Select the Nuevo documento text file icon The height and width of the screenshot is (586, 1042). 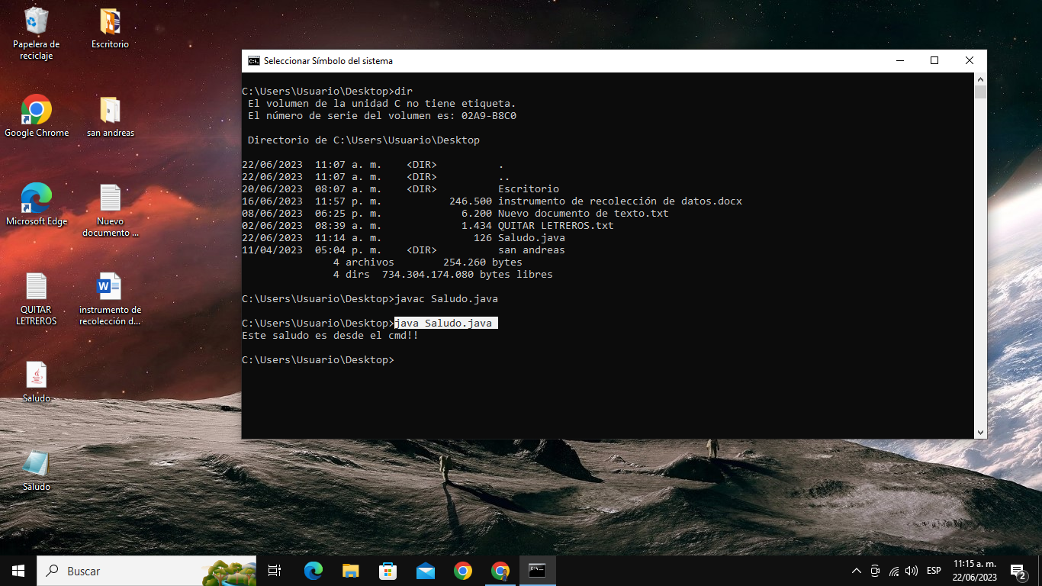pos(110,211)
